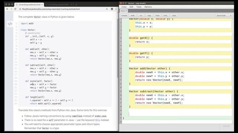
Task: Close the 2-4-writing-methods.html tab
Action: [x=42, y=5]
